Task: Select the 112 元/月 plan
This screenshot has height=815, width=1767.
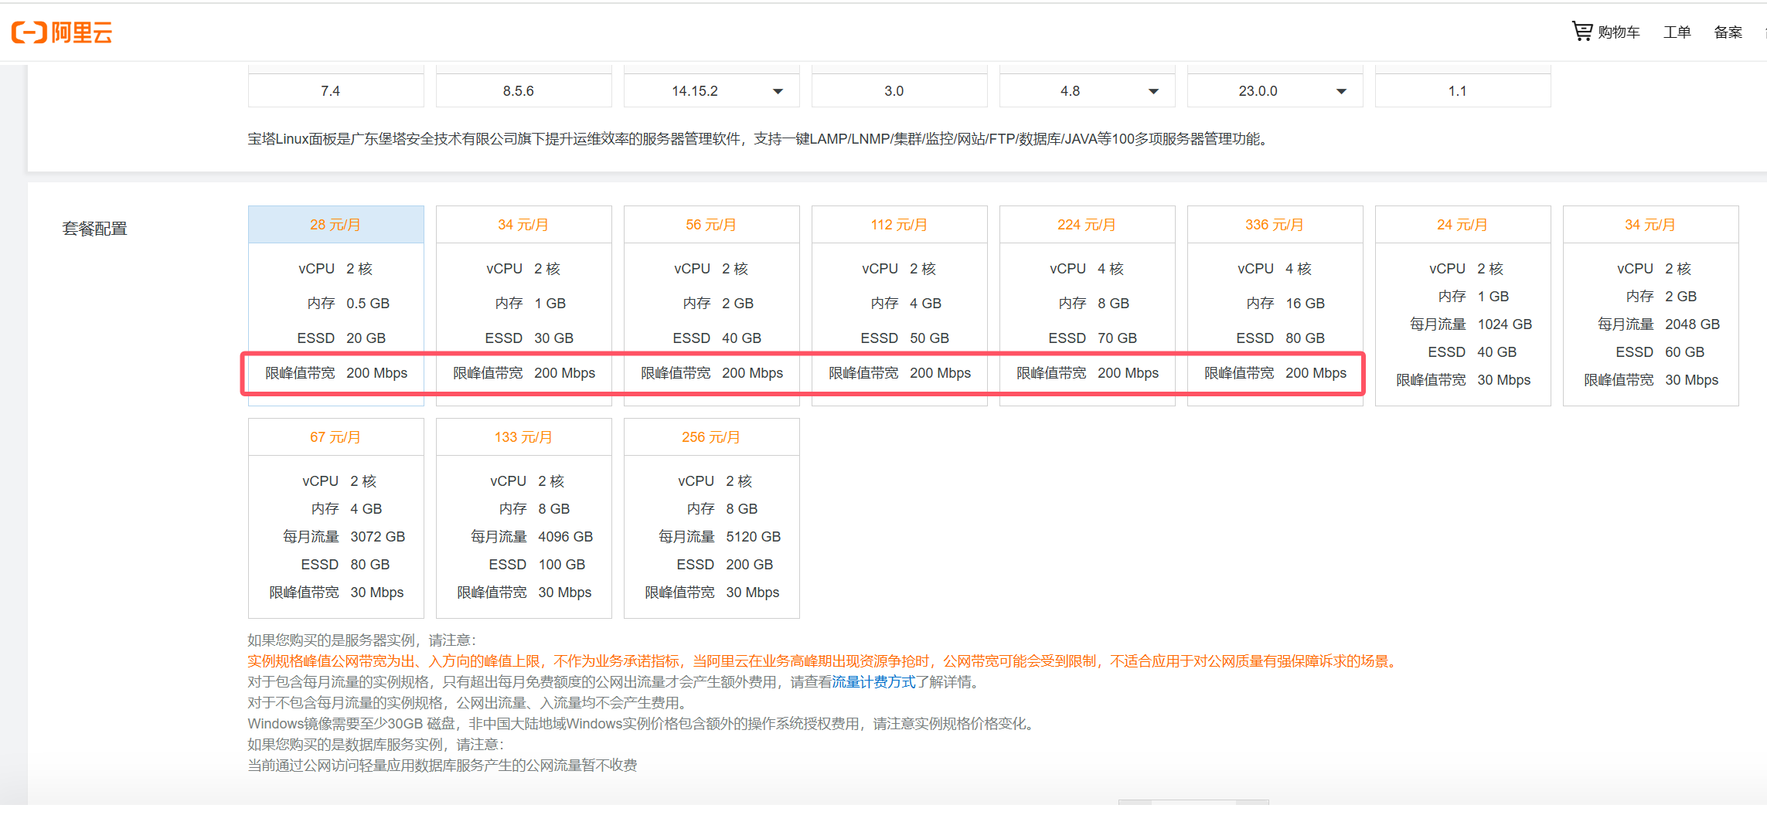Action: (899, 305)
